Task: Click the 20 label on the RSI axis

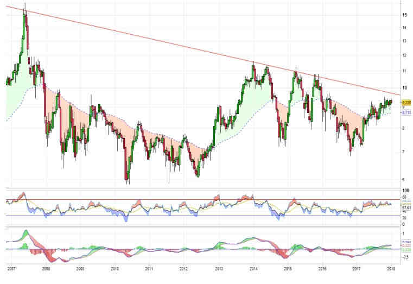Action: click(x=404, y=218)
